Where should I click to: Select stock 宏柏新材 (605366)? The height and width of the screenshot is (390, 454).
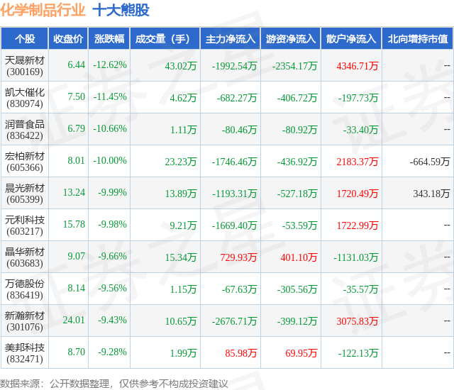[x=25, y=162]
